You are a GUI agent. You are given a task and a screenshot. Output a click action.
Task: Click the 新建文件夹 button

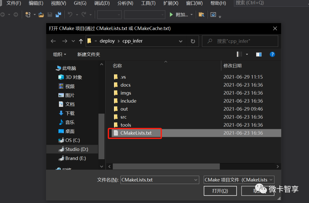(89, 54)
